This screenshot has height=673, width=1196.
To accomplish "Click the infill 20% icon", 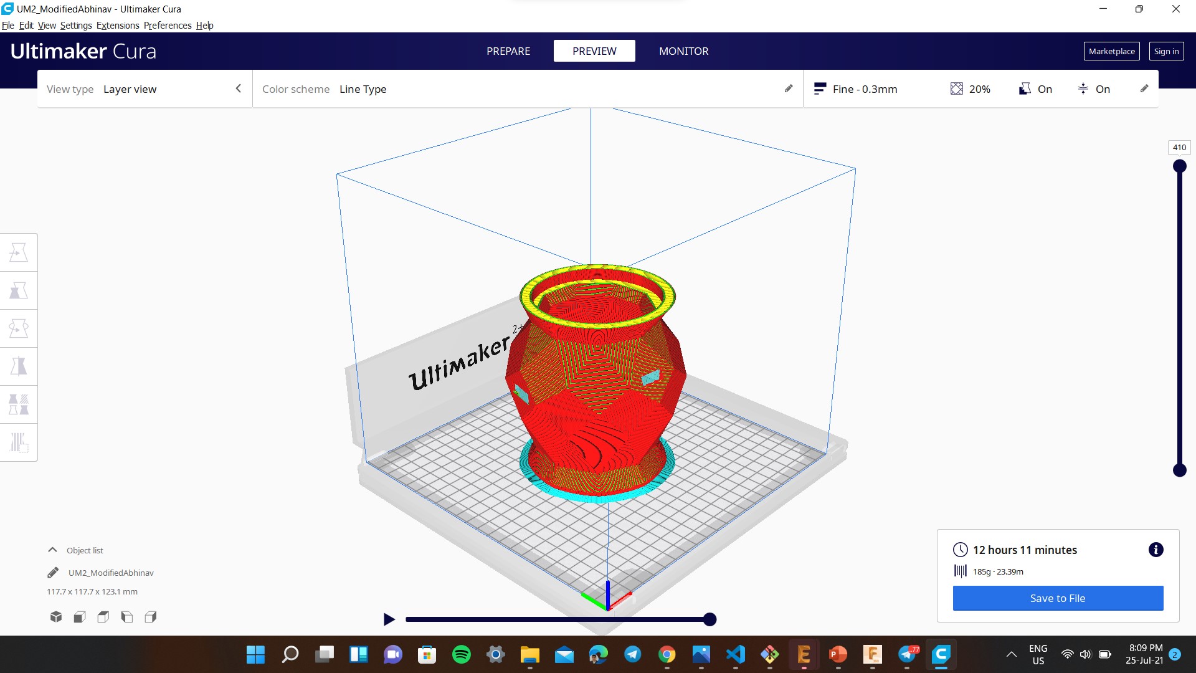I will (957, 88).
